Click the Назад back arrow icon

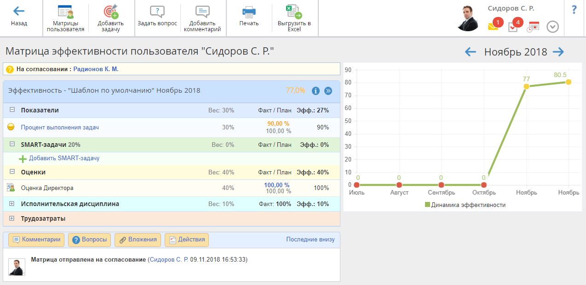coord(19,11)
